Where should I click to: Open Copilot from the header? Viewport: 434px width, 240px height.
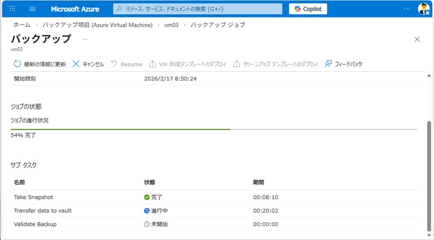(308, 9)
